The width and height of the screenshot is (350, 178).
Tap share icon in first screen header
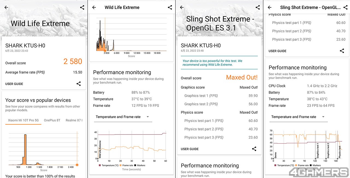click(x=82, y=8)
